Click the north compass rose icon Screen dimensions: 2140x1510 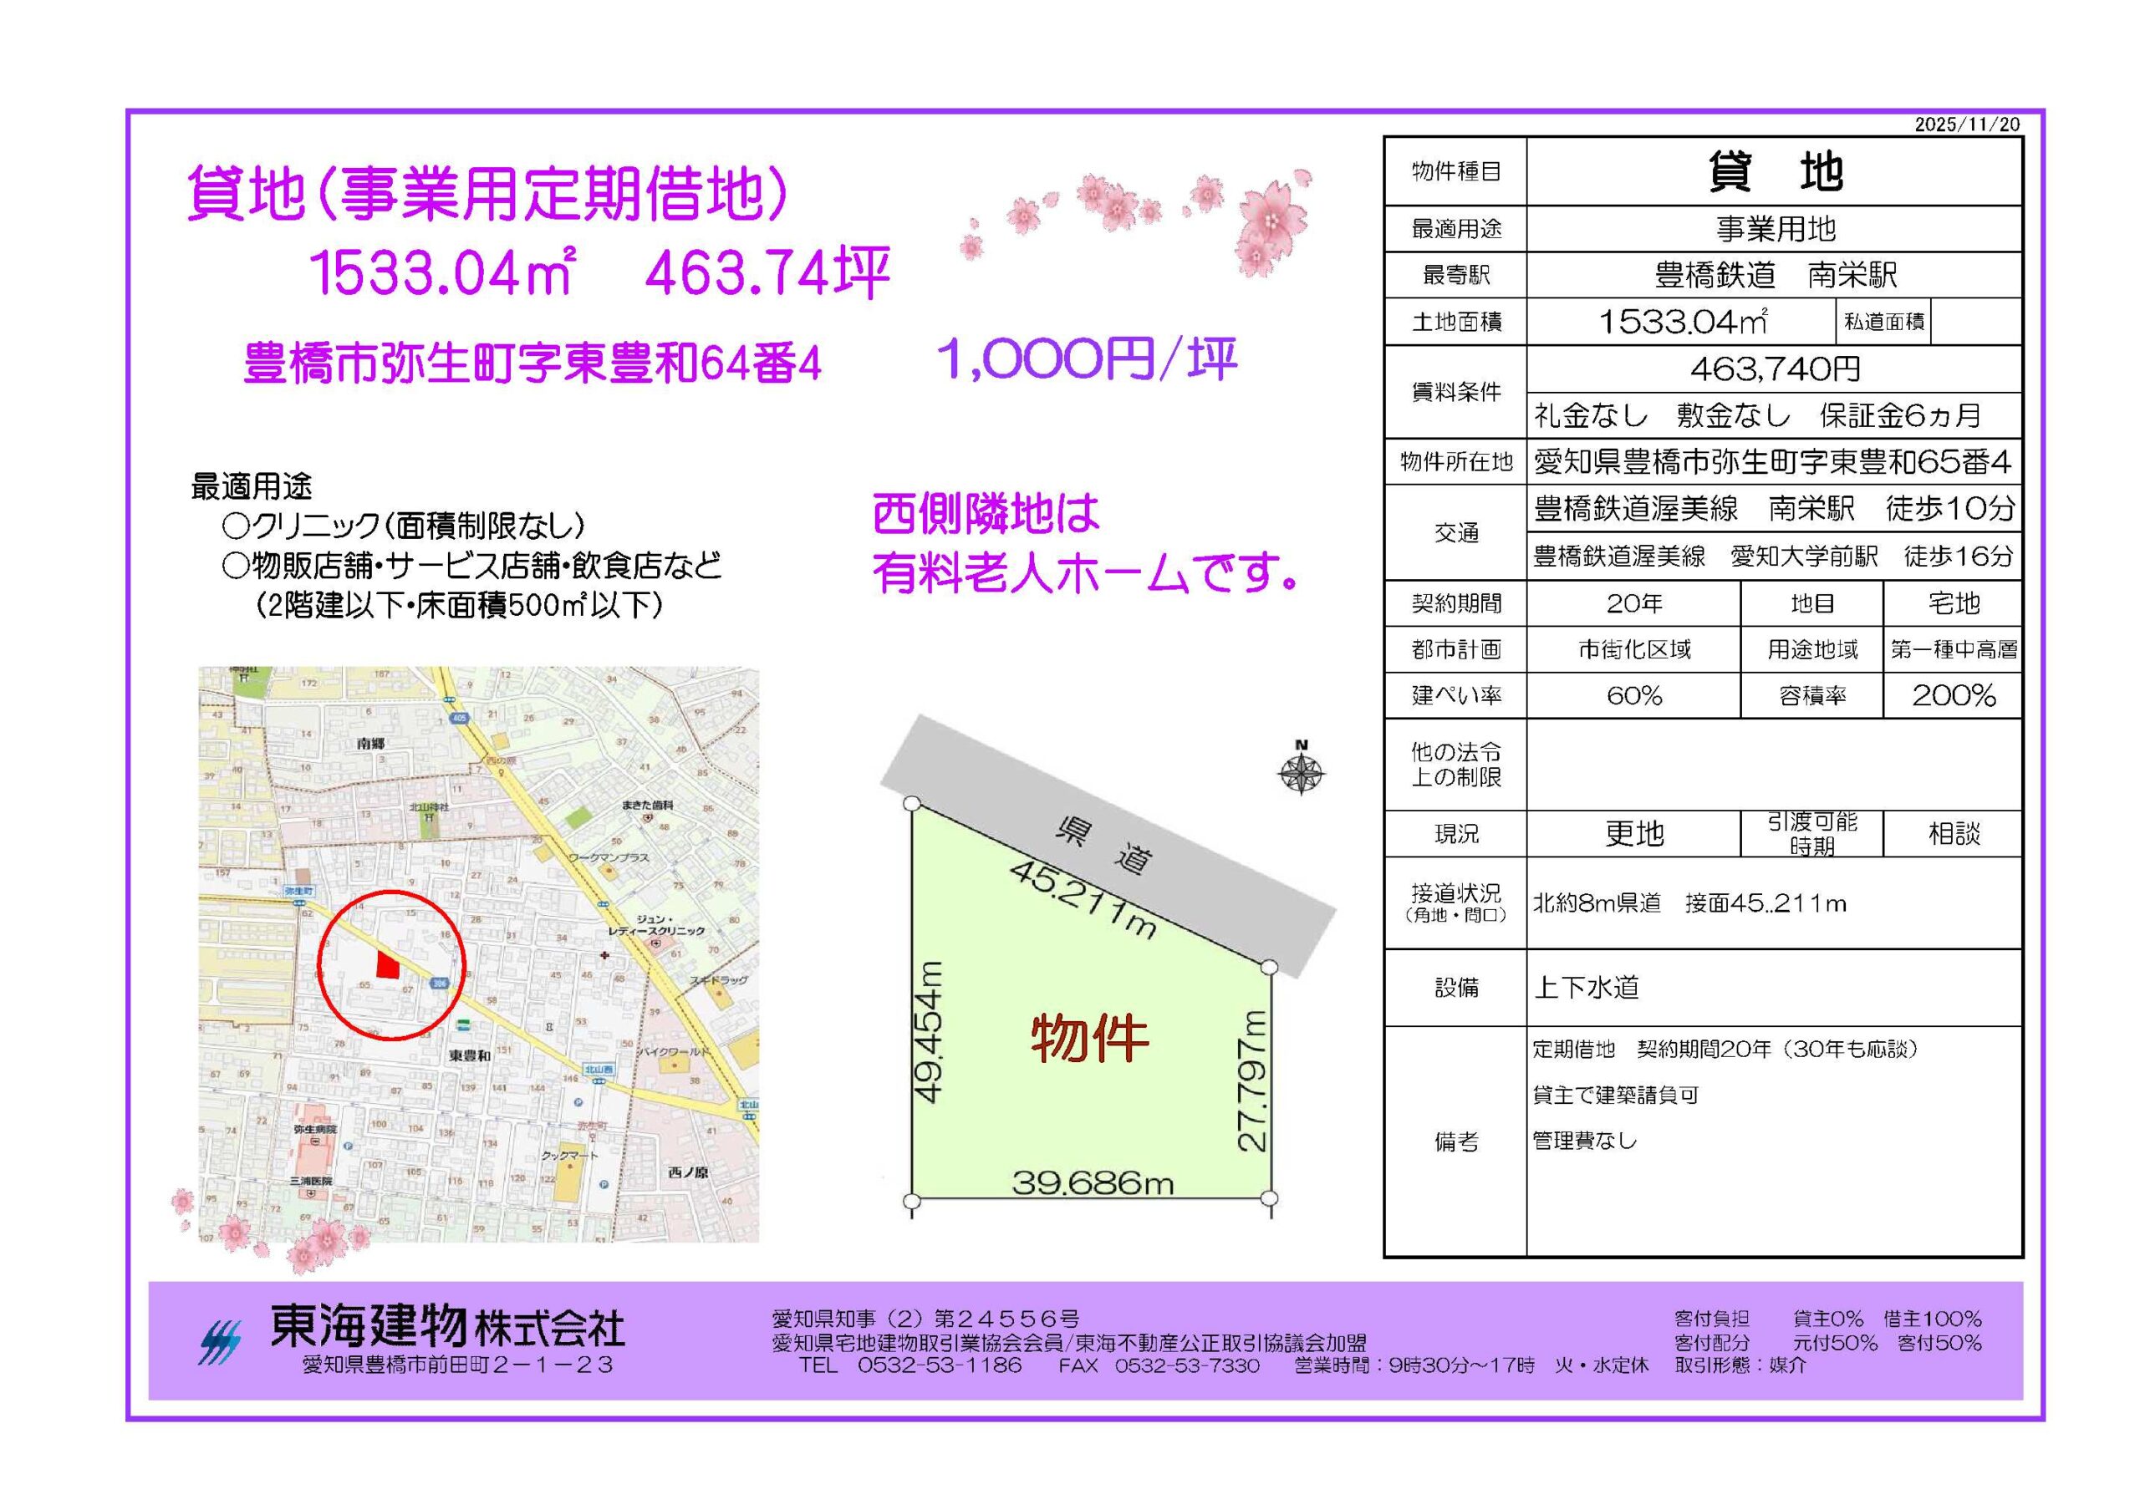1302,772
